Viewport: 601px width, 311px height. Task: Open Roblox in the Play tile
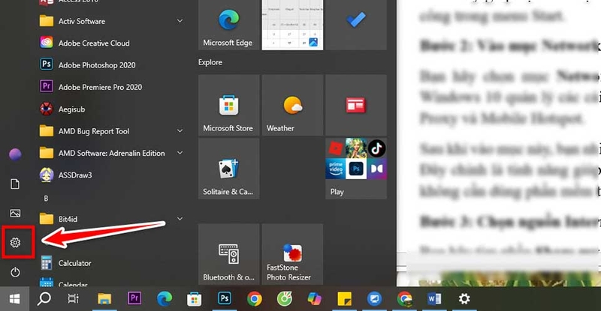(x=335, y=148)
